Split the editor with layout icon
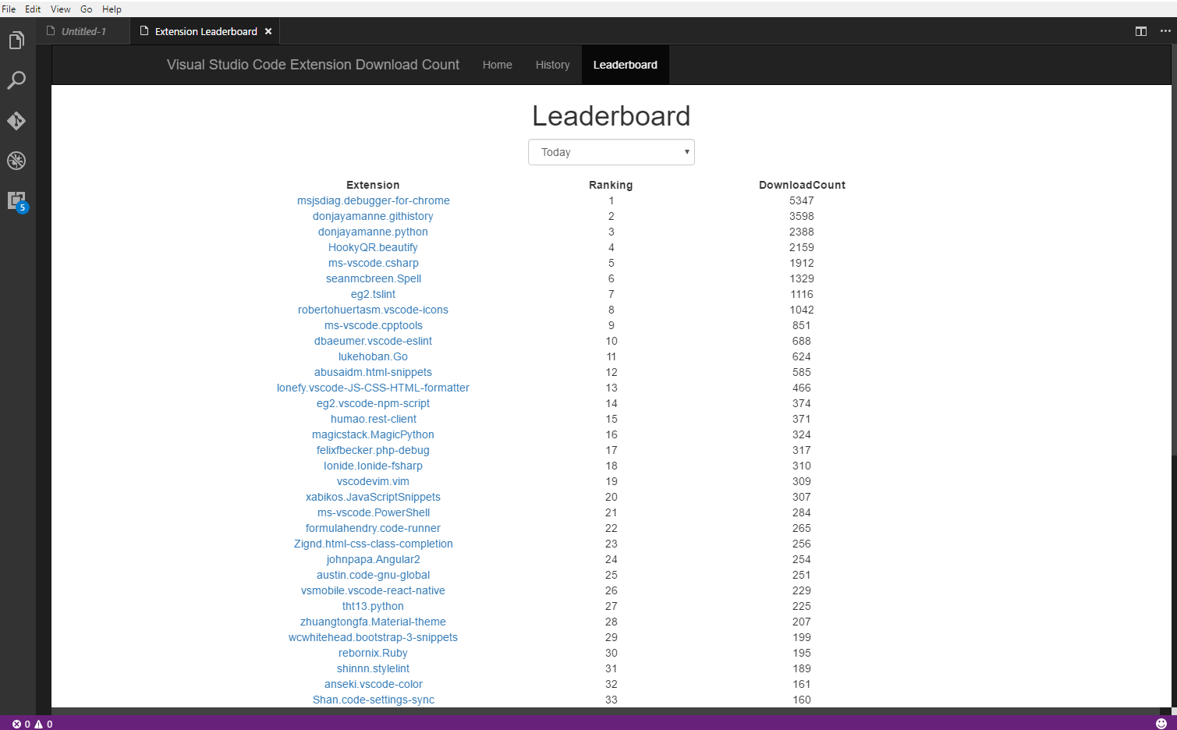 coord(1141,31)
